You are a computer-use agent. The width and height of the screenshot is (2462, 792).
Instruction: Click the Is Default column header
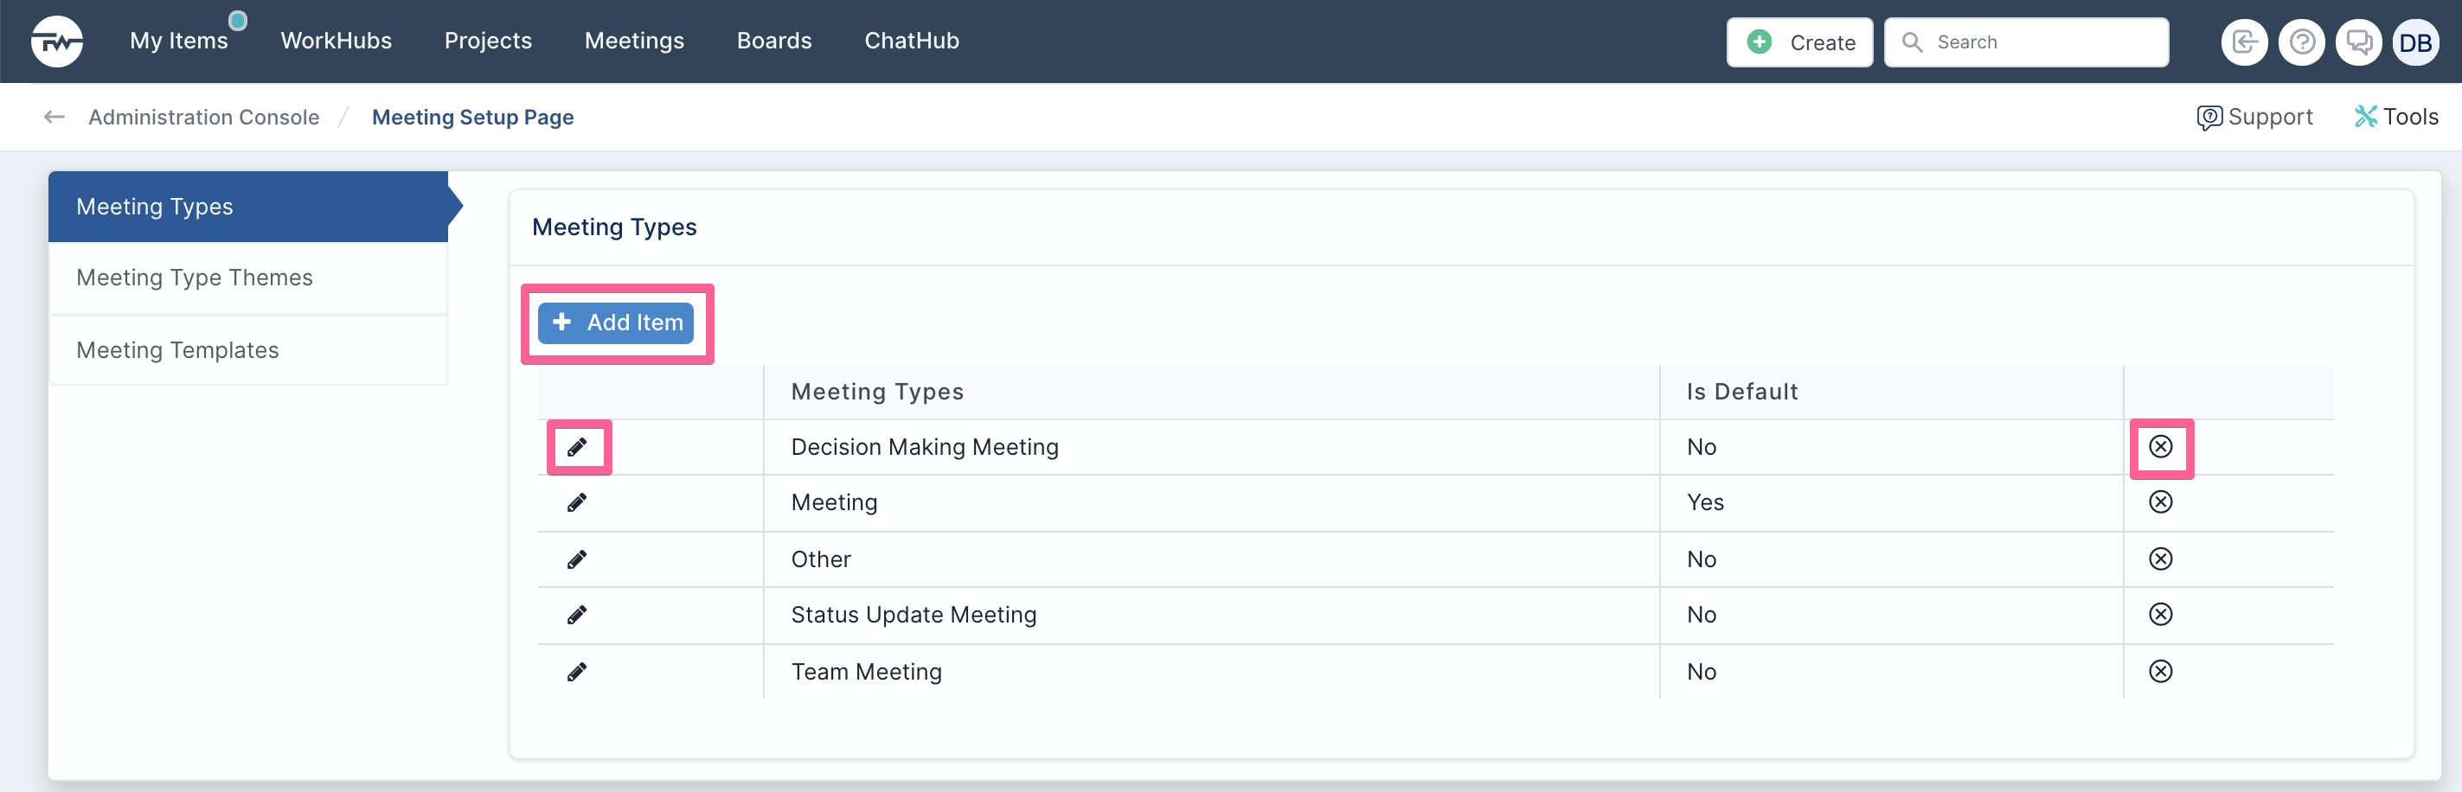(x=1891, y=392)
